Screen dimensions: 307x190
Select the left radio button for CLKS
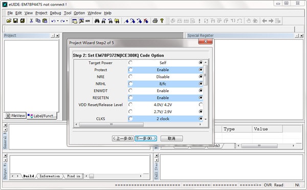tap(130, 118)
